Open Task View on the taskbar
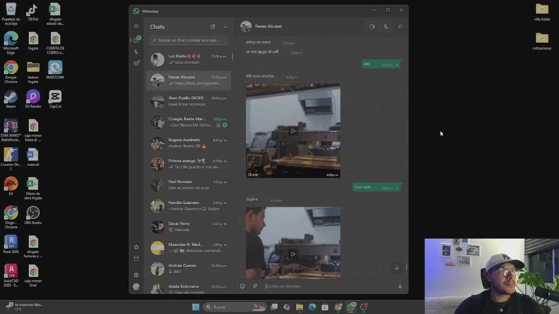Screen dimensions: 559x314 tap(274, 307)
